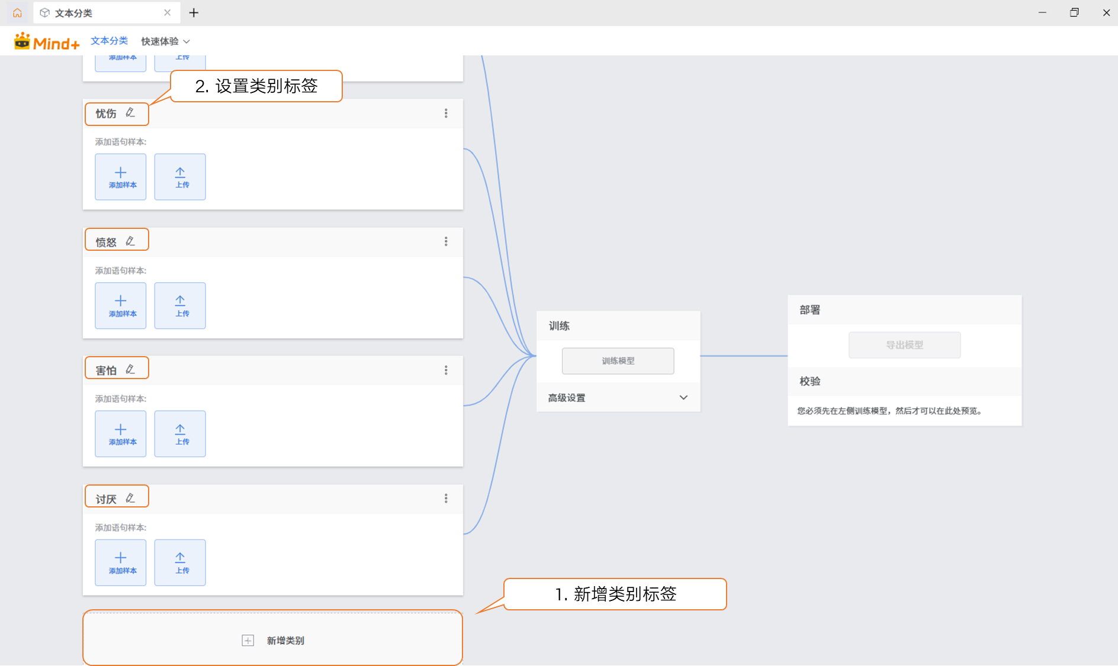This screenshot has width=1118, height=666.
Task: Upload samples to the 讨厌 category
Action: pyautogui.click(x=180, y=562)
